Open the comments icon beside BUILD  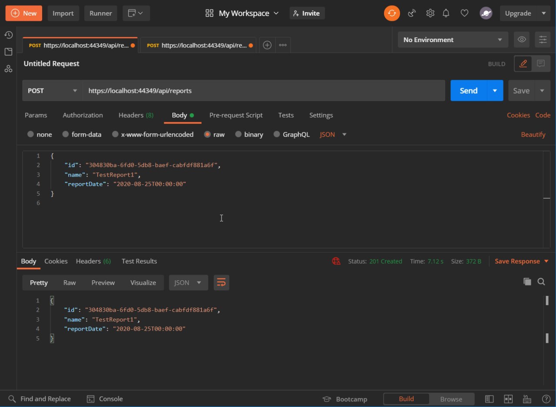click(x=541, y=63)
